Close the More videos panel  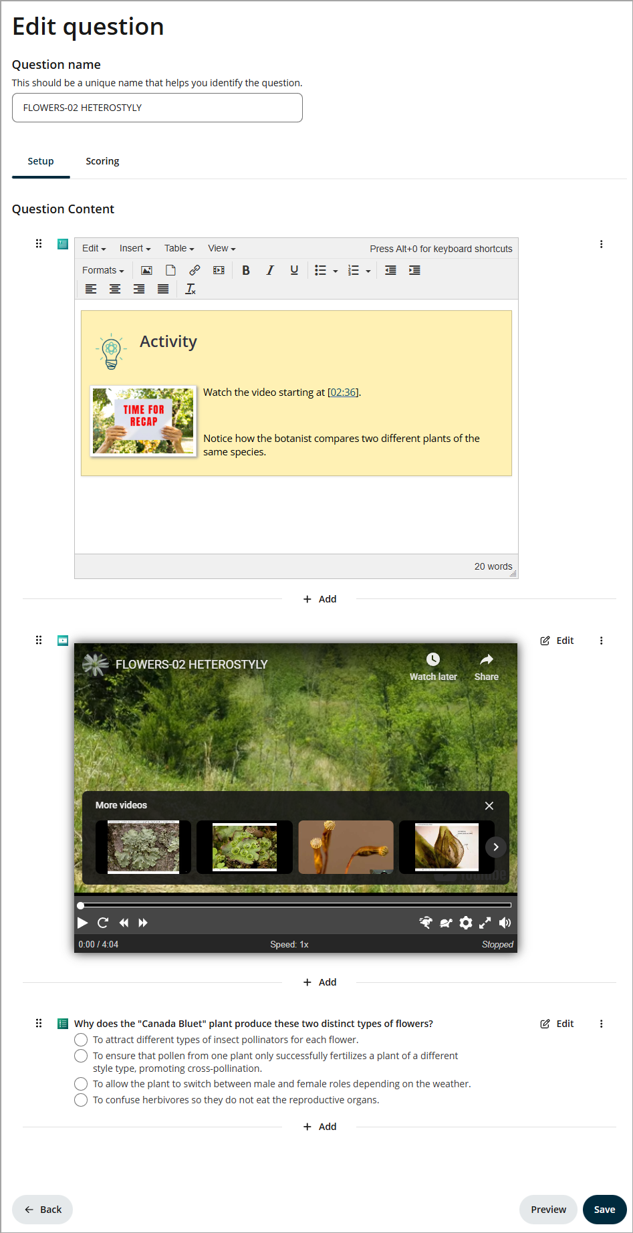[x=489, y=806]
